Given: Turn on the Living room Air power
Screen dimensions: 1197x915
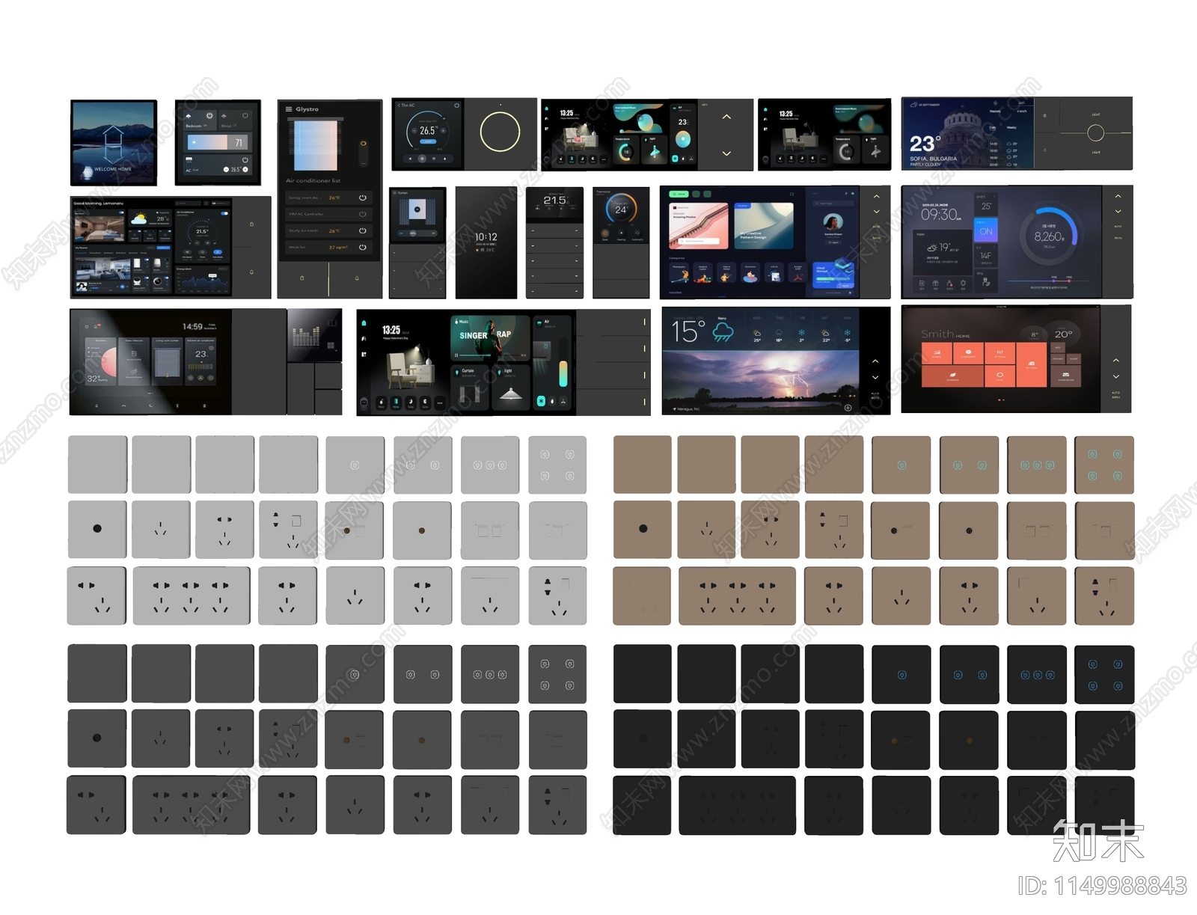Looking at the screenshot, I should pyautogui.click(x=362, y=198).
